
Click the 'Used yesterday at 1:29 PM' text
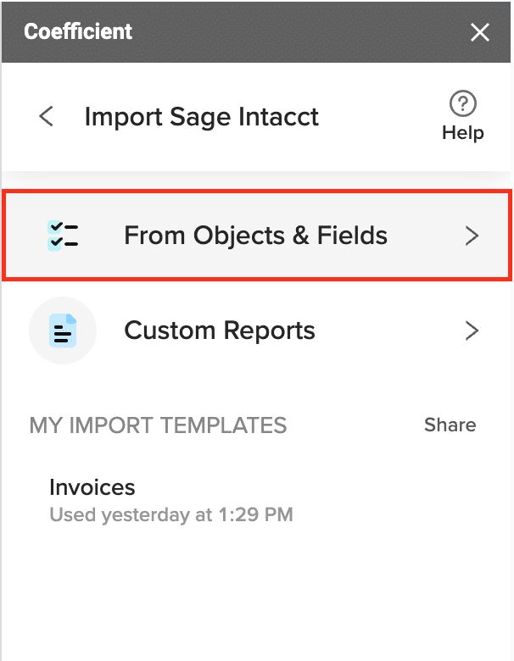[x=170, y=514]
